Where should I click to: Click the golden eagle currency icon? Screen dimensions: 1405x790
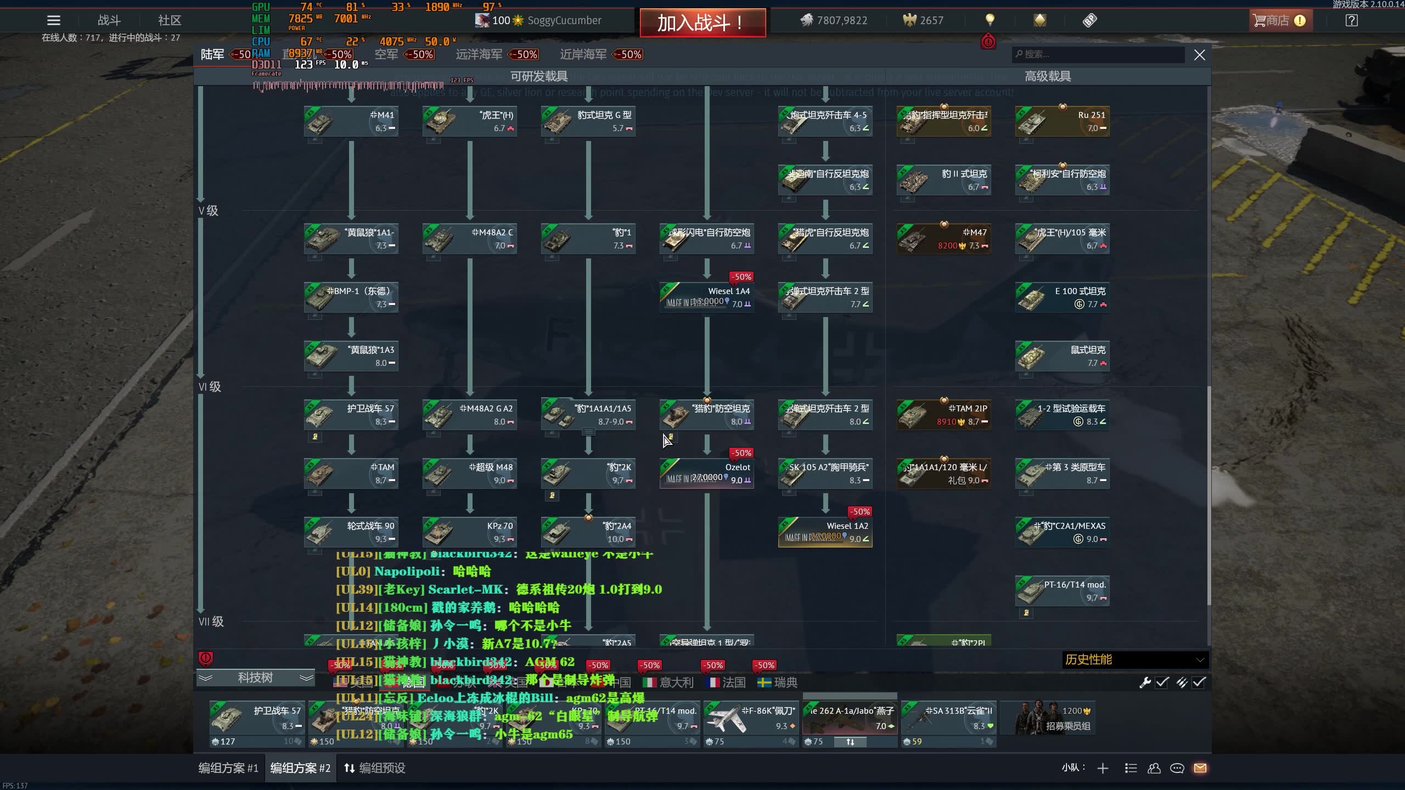click(909, 20)
